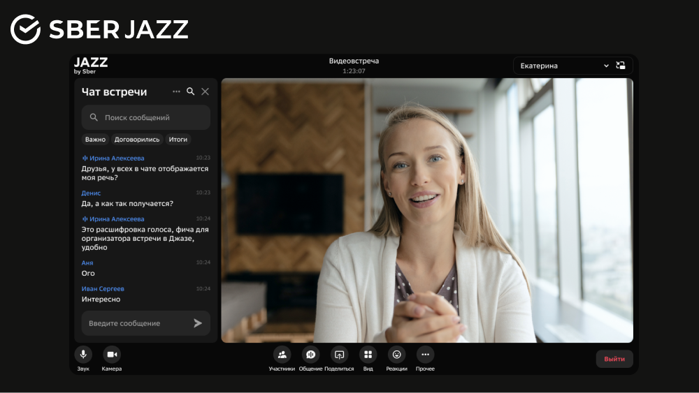This screenshot has height=393, width=699.
Task: Click the chat search magnifier icon
Action: pyautogui.click(x=191, y=91)
